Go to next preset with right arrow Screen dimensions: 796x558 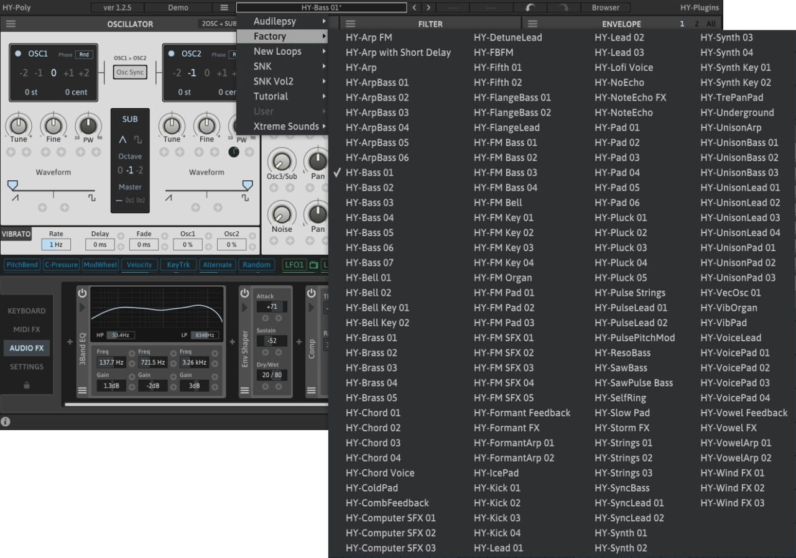pos(428,7)
